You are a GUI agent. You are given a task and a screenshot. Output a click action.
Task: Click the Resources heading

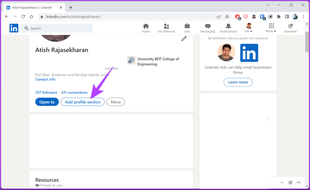click(x=47, y=180)
